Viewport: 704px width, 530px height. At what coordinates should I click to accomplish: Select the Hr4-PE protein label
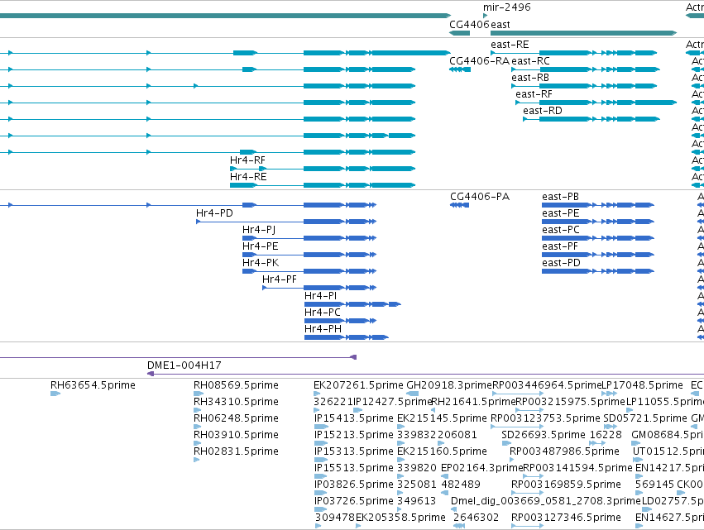[261, 246]
